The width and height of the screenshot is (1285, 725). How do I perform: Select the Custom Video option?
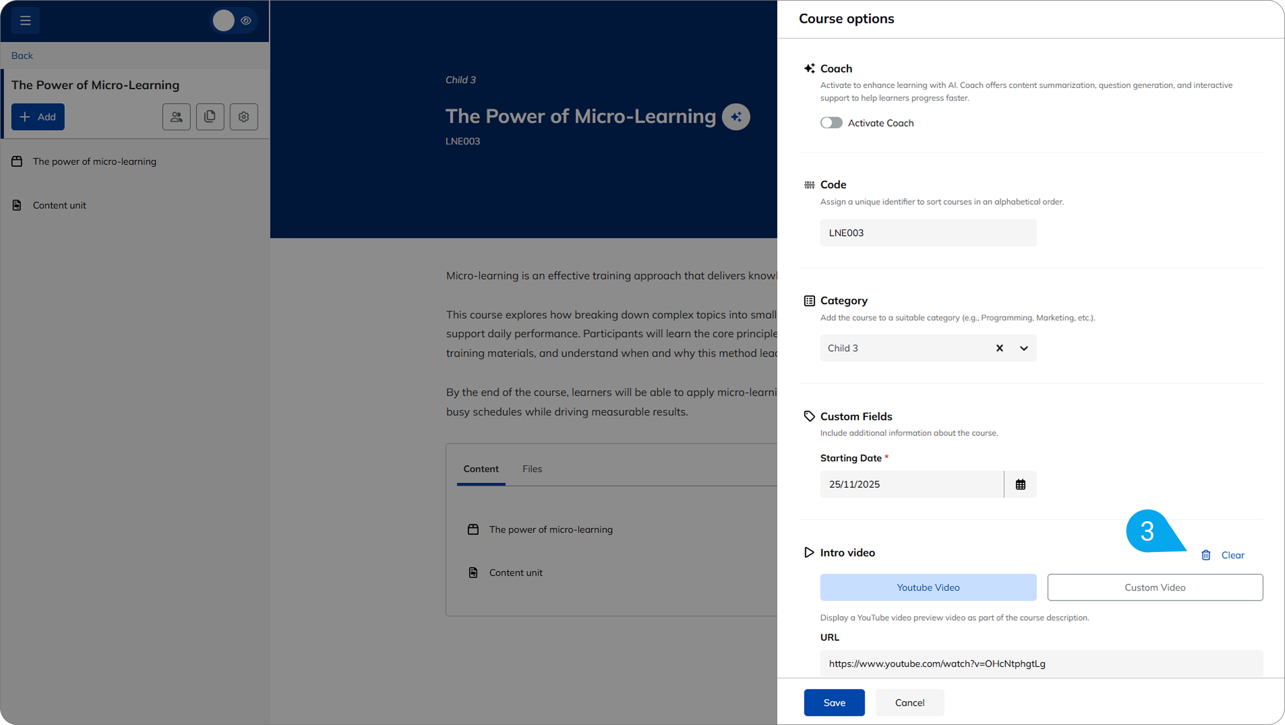coord(1154,587)
